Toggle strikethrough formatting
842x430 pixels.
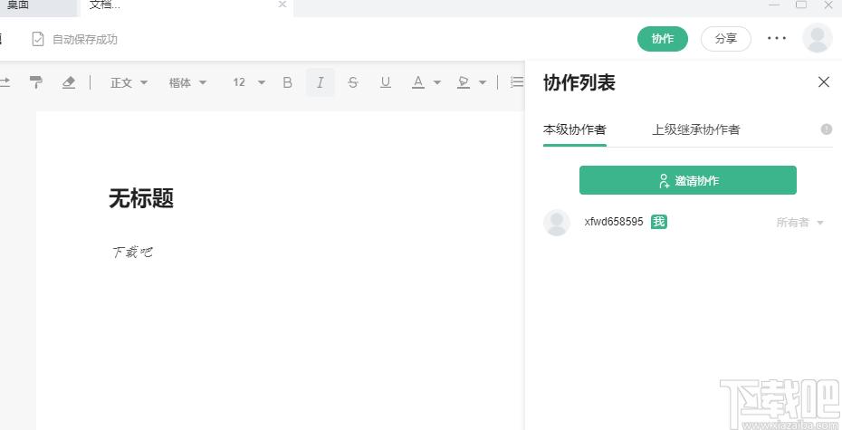(353, 82)
